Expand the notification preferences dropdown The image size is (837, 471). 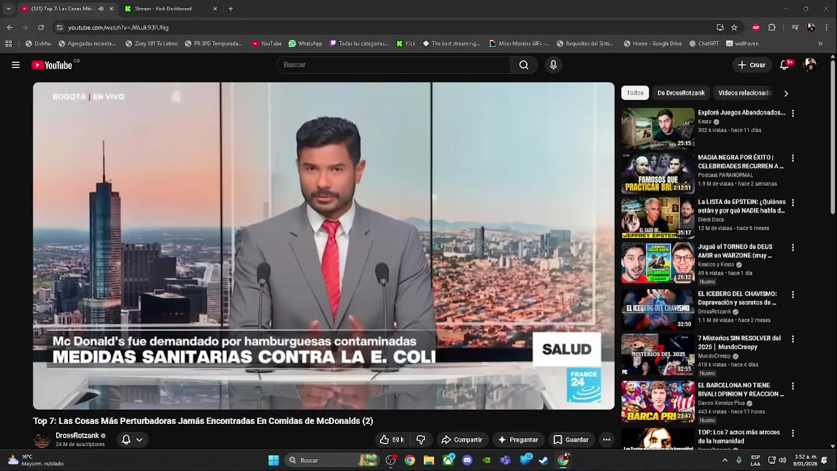click(x=139, y=440)
